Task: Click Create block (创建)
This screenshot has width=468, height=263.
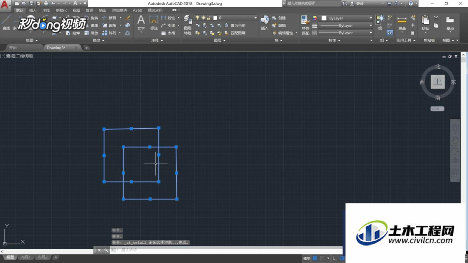Action: tap(279, 18)
